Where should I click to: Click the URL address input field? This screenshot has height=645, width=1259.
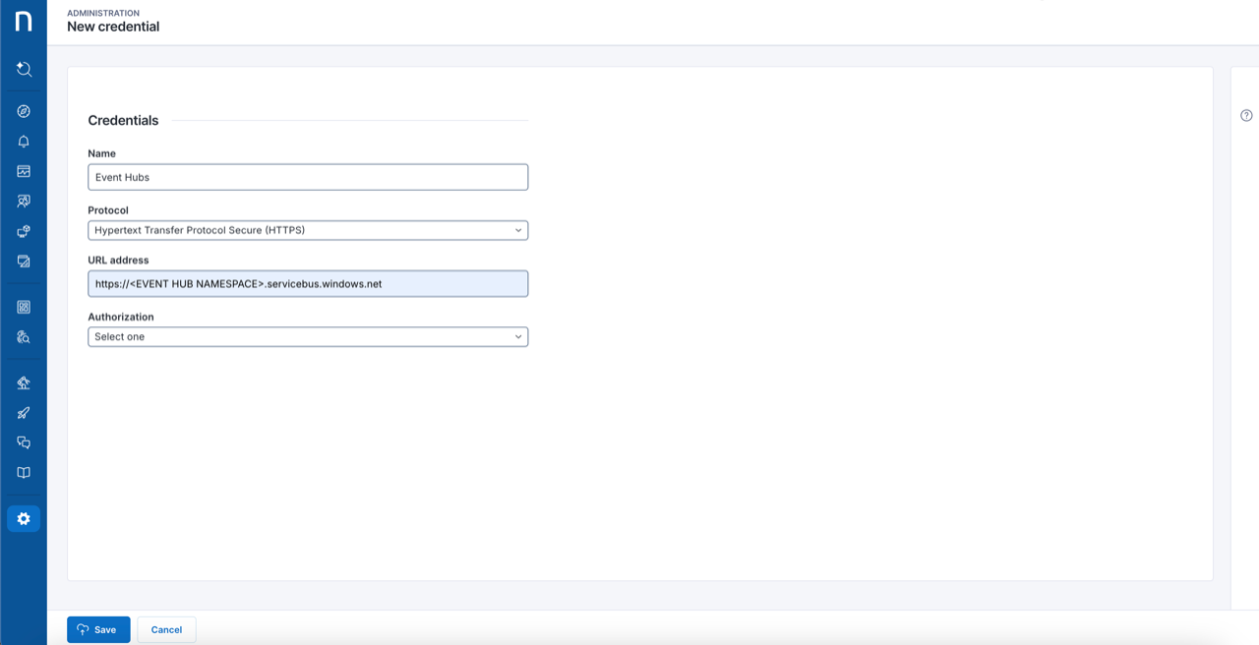(307, 284)
